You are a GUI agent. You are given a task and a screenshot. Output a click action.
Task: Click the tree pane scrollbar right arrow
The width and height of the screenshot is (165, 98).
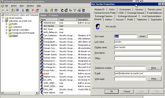(x=37, y=93)
